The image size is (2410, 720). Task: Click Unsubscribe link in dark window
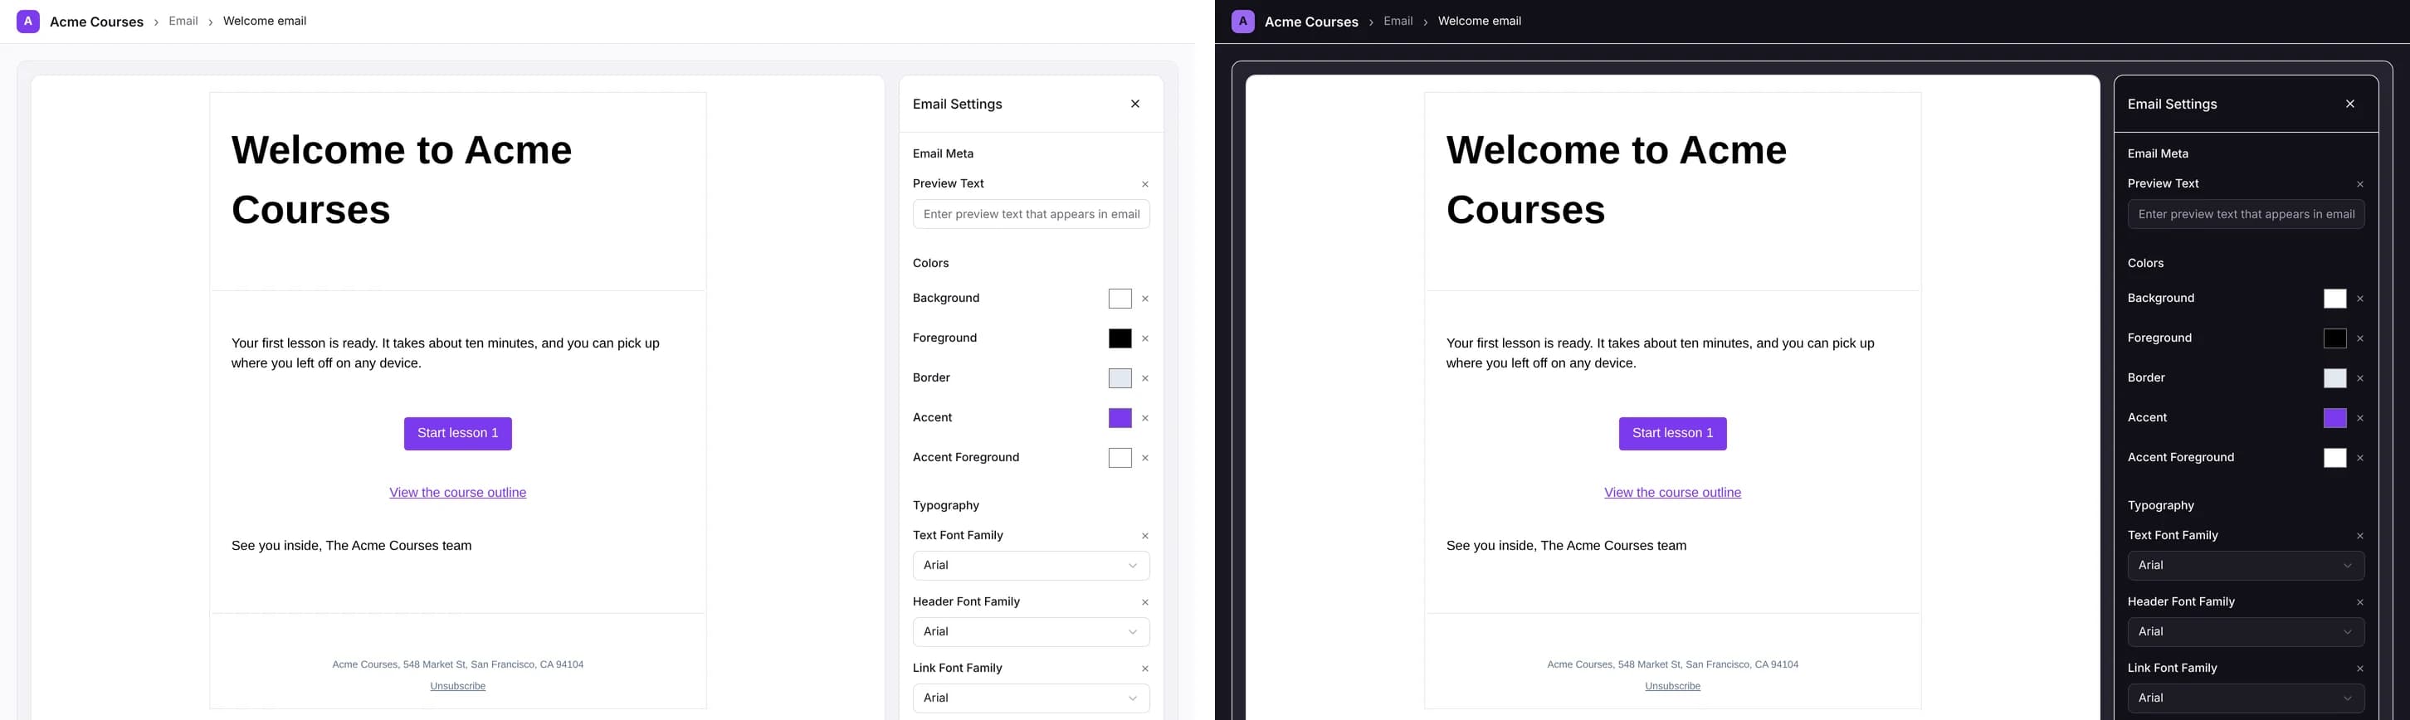pyautogui.click(x=1673, y=686)
